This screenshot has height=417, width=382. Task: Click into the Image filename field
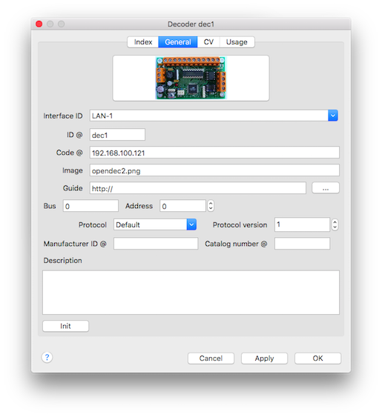[x=214, y=170]
